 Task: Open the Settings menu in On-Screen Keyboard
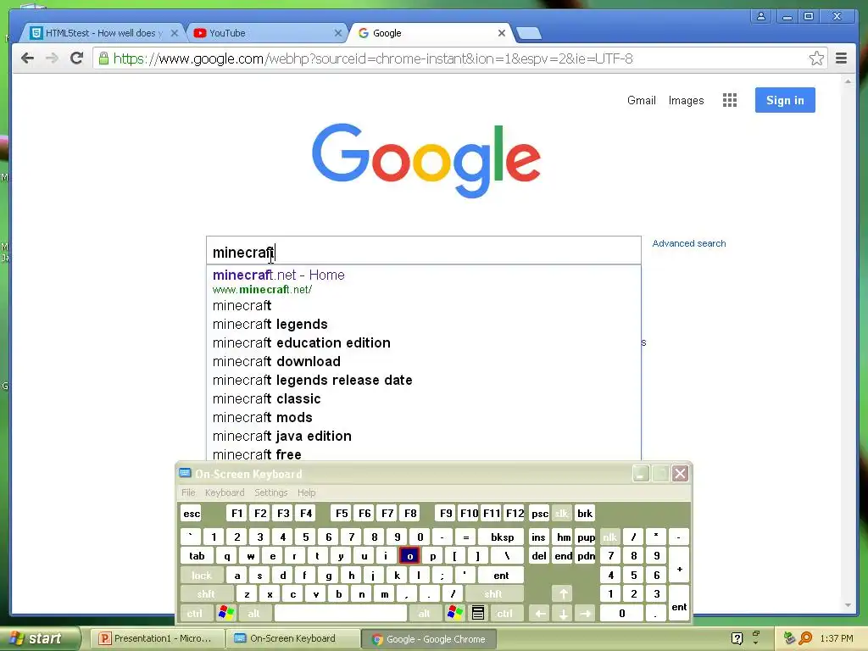270,492
